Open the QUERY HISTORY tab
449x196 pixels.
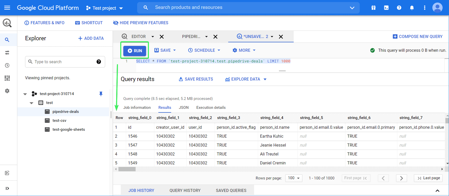tap(185, 191)
